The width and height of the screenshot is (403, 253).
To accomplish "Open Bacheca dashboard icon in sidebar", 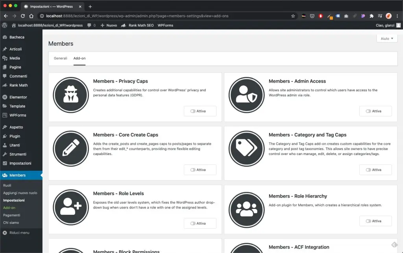I will coord(5,37).
